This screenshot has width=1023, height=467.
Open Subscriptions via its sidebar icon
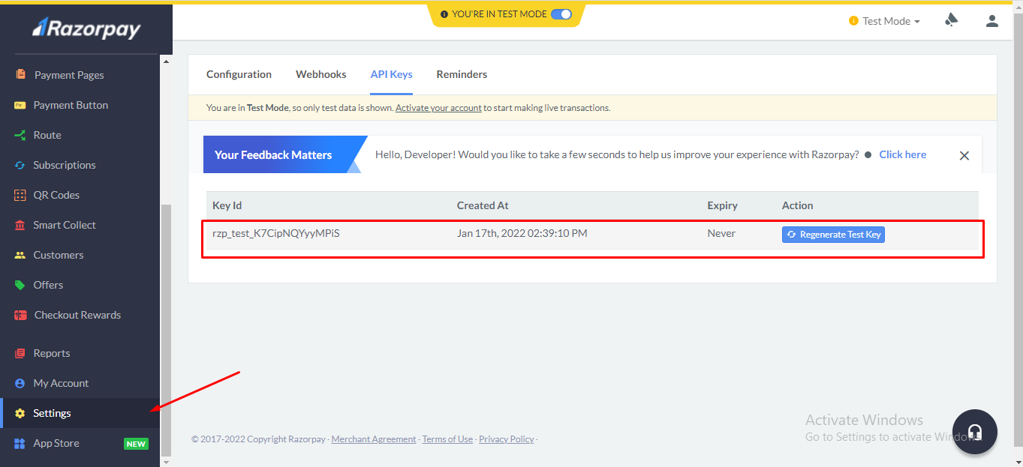pos(20,165)
